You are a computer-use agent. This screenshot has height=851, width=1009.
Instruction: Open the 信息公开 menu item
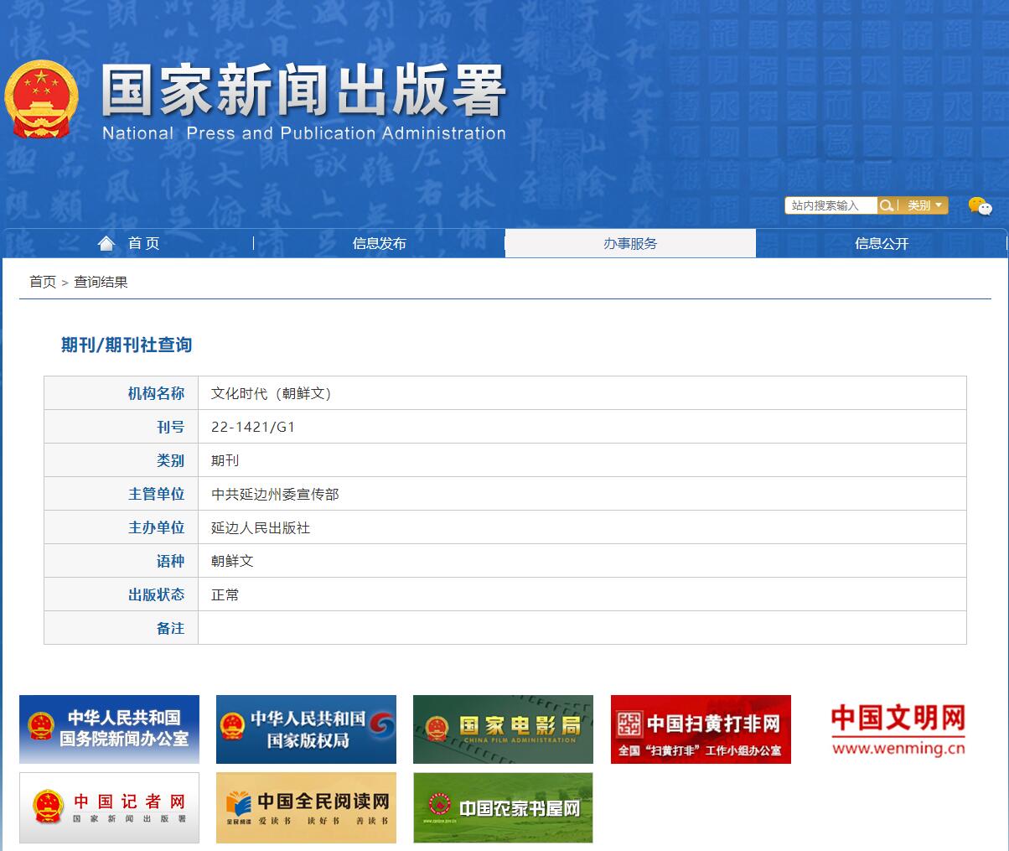tap(882, 243)
